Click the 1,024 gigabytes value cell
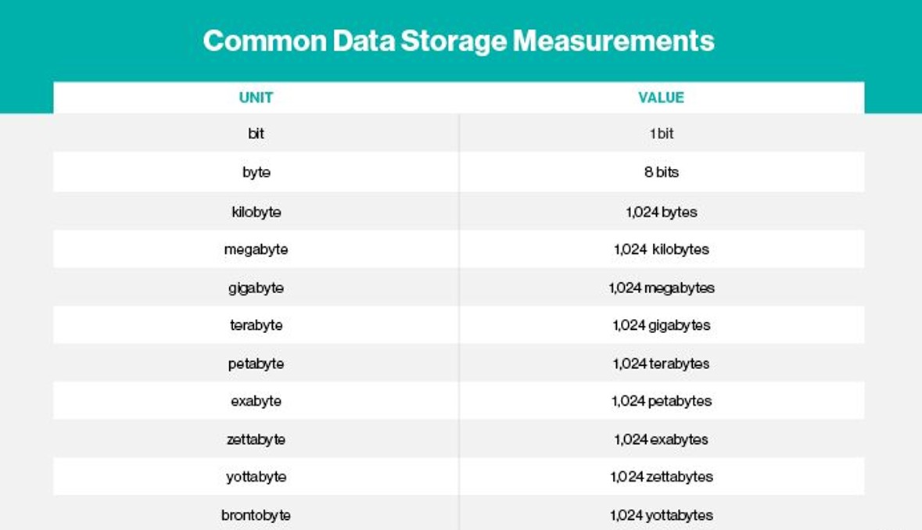This screenshot has height=530, width=922. pyautogui.click(x=661, y=325)
